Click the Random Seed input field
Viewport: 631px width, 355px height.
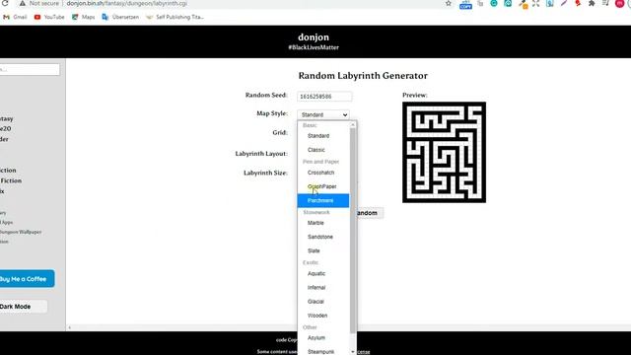click(x=324, y=97)
